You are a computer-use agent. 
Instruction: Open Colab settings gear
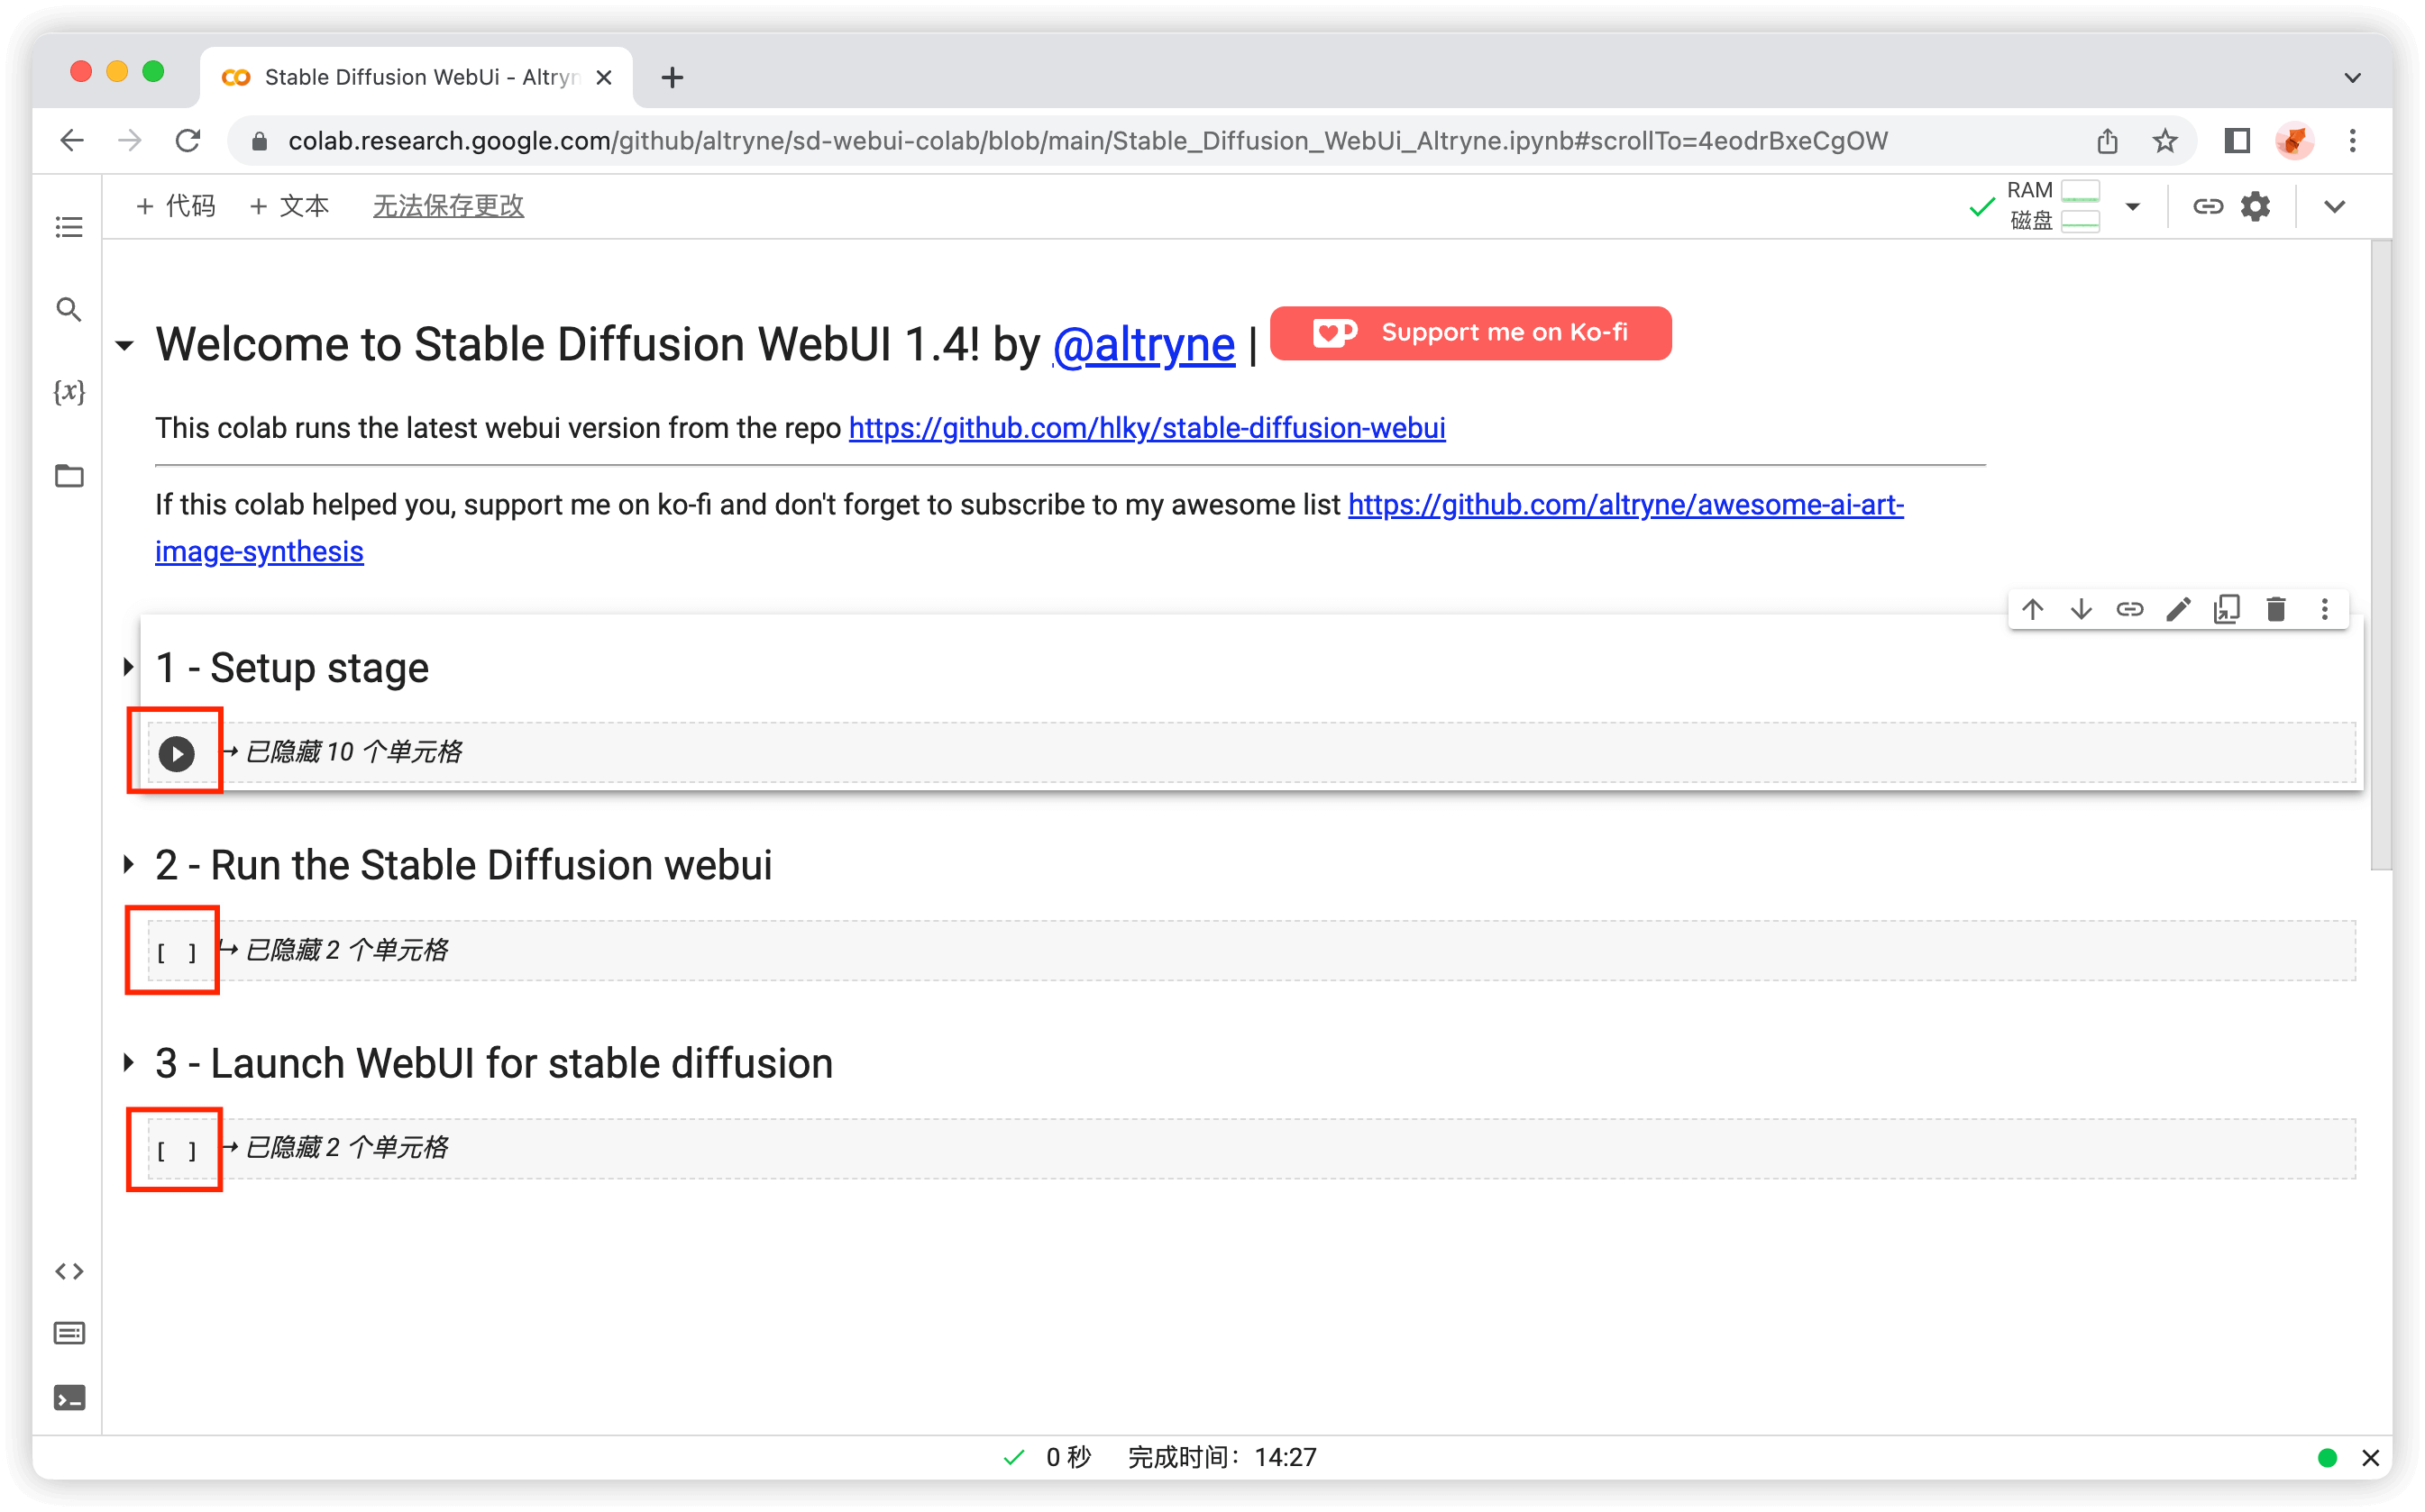click(2255, 206)
